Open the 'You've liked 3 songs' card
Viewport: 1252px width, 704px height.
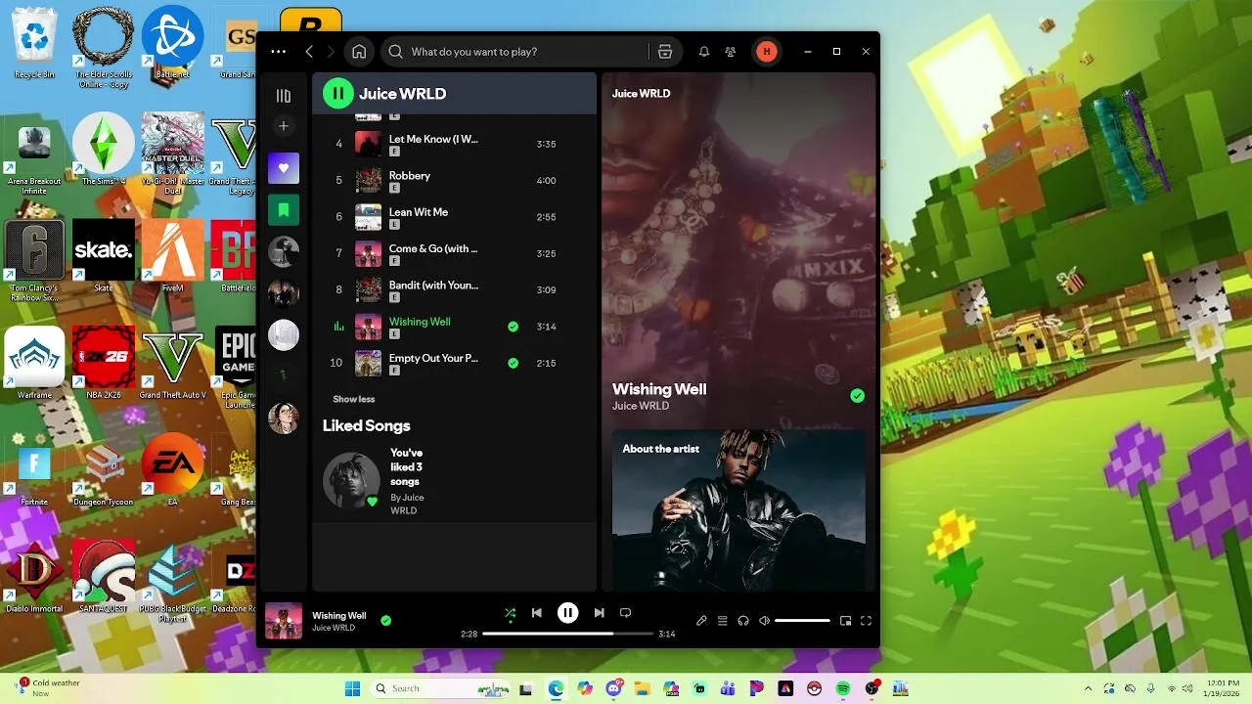(x=378, y=481)
